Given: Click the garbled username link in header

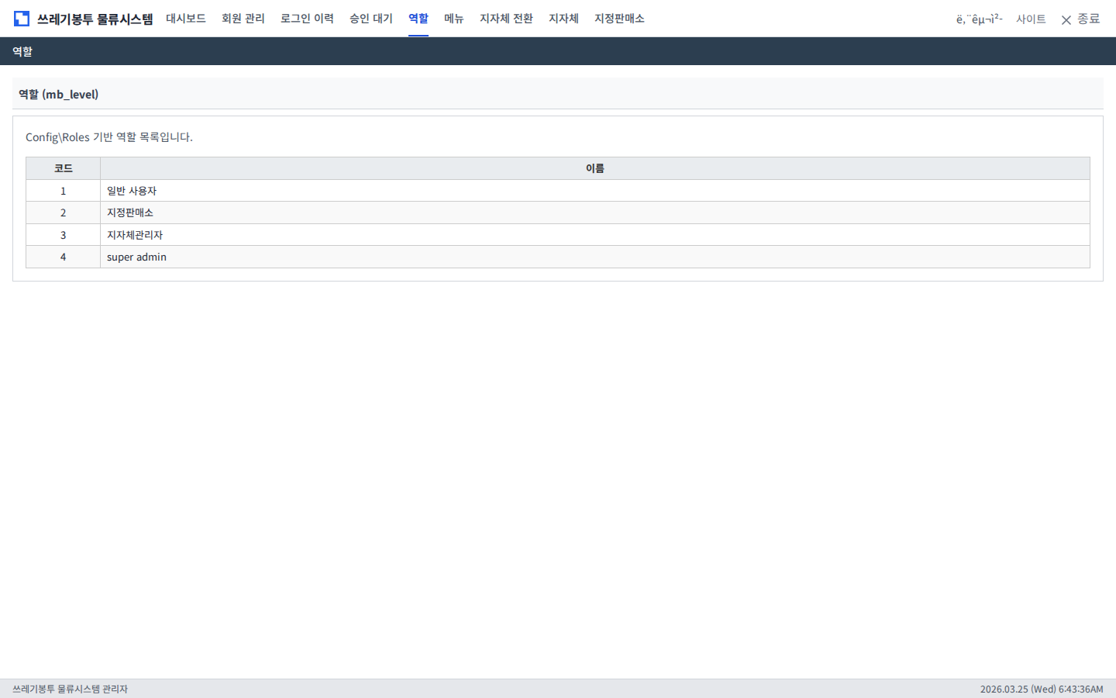Looking at the screenshot, I should pyautogui.click(x=979, y=19).
